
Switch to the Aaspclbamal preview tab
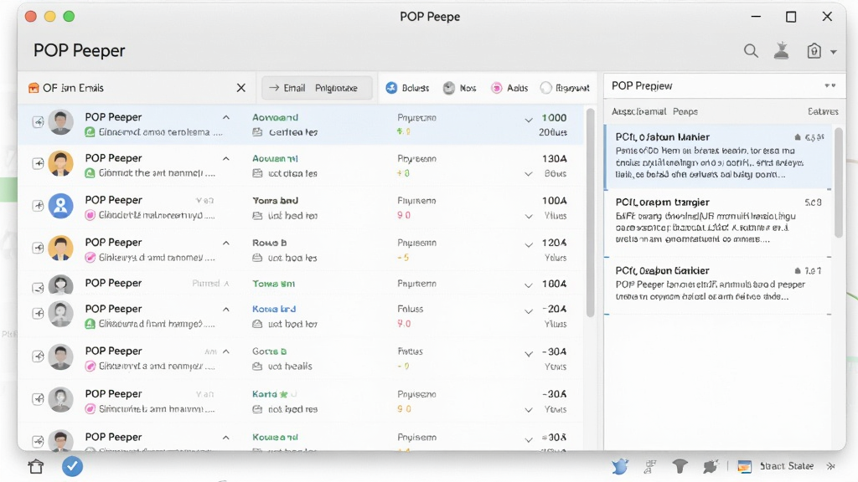click(638, 111)
